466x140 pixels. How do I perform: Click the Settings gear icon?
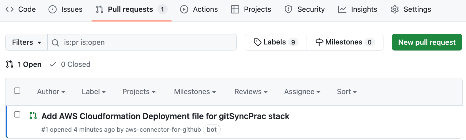tap(395, 9)
